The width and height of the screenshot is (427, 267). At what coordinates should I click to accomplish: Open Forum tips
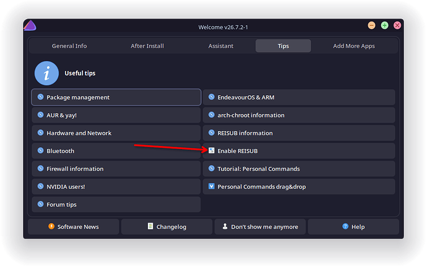point(116,205)
